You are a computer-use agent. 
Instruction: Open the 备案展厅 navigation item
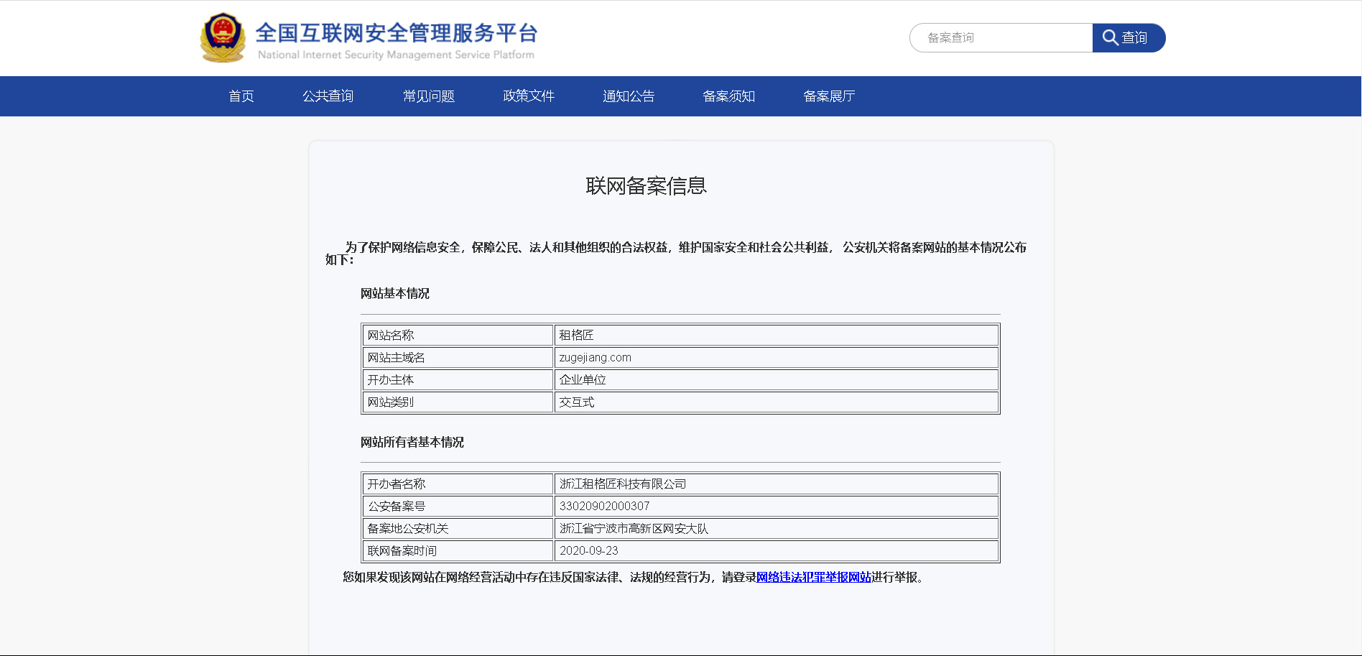click(829, 96)
